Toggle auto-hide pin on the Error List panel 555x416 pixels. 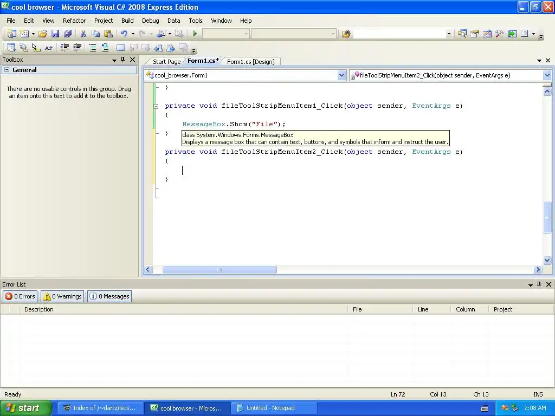tap(539, 284)
